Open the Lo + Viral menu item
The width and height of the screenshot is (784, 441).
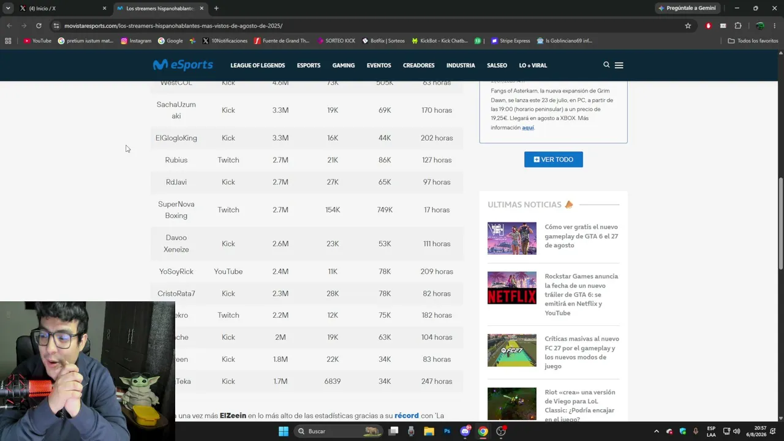533,66
